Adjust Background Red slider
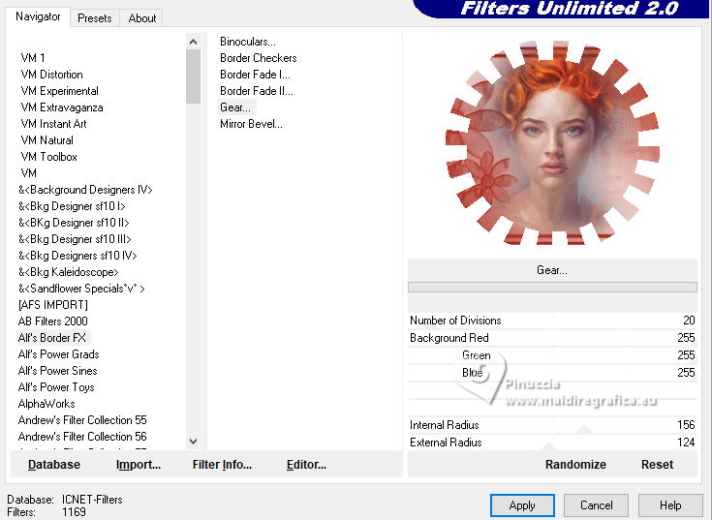Screen dimensions: 712x520 (x=552, y=338)
